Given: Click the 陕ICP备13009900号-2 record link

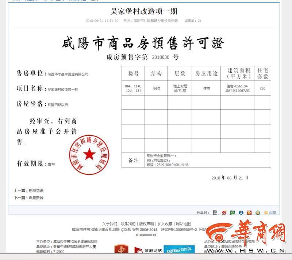Looking at the screenshot, I should click(x=179, y=230).
